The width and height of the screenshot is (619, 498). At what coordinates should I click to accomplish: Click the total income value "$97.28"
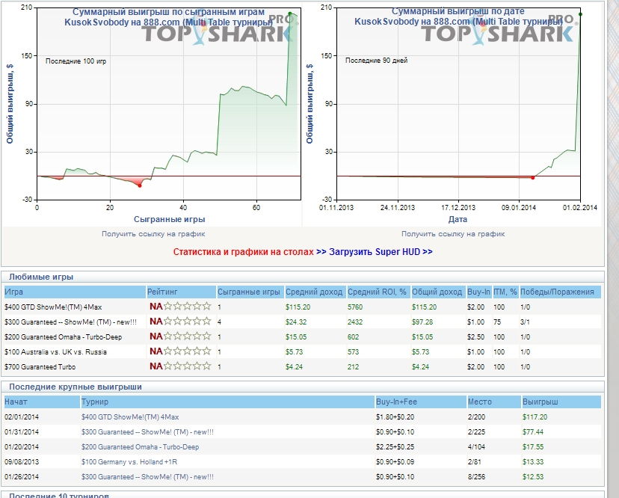(x=422, y=322)
